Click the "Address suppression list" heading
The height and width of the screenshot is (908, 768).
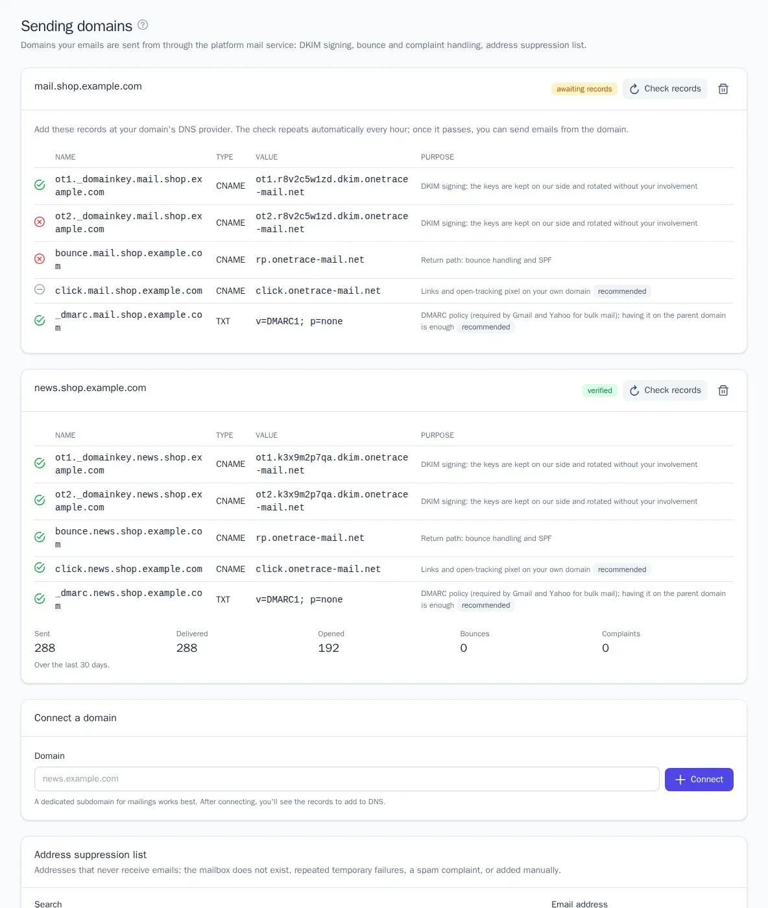point(90,855)
